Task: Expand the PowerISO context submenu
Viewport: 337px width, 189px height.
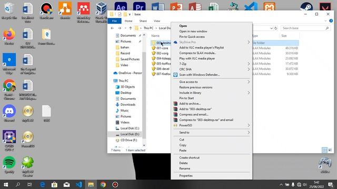Action: (x=249, y=125)
